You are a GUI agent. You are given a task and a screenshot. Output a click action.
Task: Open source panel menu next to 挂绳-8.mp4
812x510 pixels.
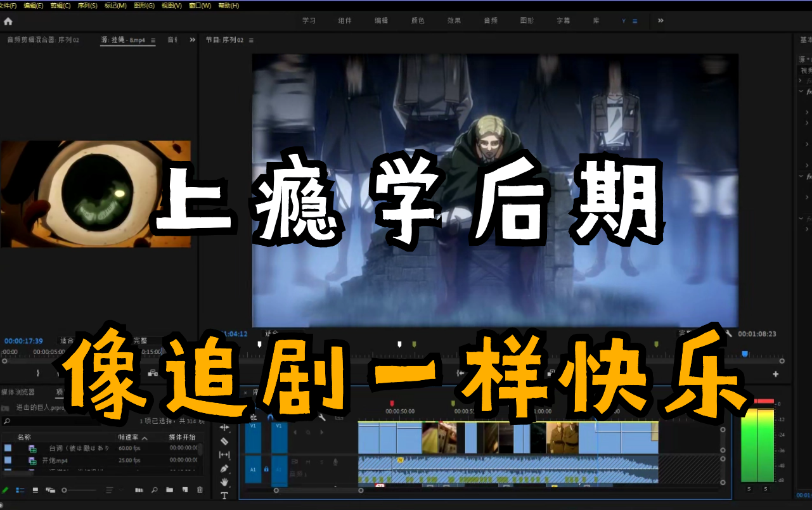pos(153,40)
